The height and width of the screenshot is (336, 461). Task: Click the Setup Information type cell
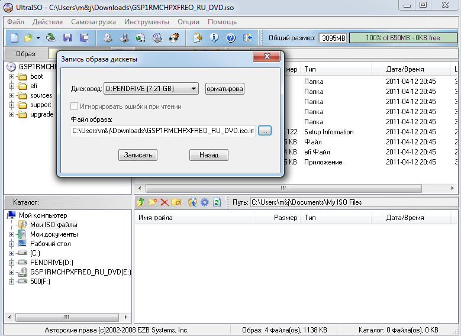pos(328,132)
